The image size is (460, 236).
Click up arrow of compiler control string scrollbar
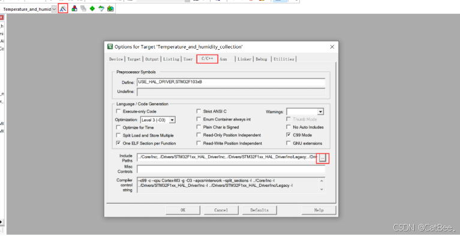tap(322, 181)
